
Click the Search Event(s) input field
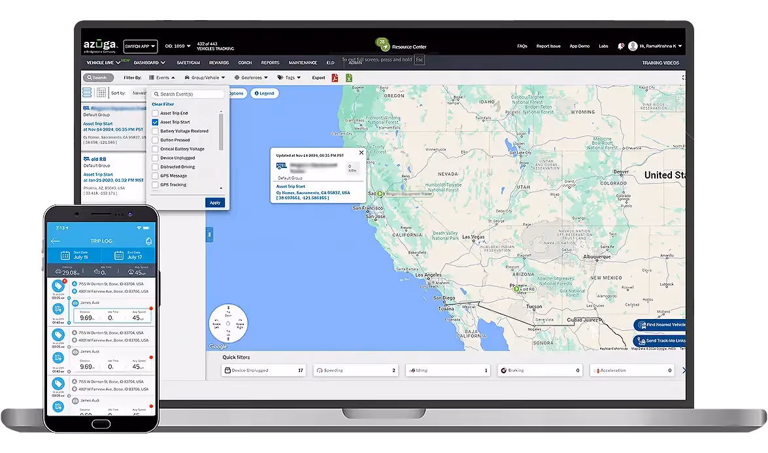[188, 94]
